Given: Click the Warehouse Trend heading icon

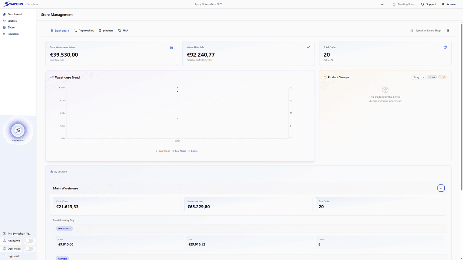Looking at the screenshot, I should coord(52,77).
